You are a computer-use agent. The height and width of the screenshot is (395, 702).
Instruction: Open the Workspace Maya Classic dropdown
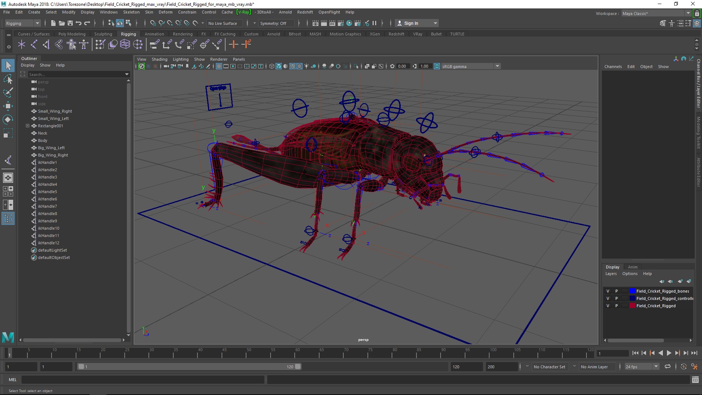tap(656, 14)
